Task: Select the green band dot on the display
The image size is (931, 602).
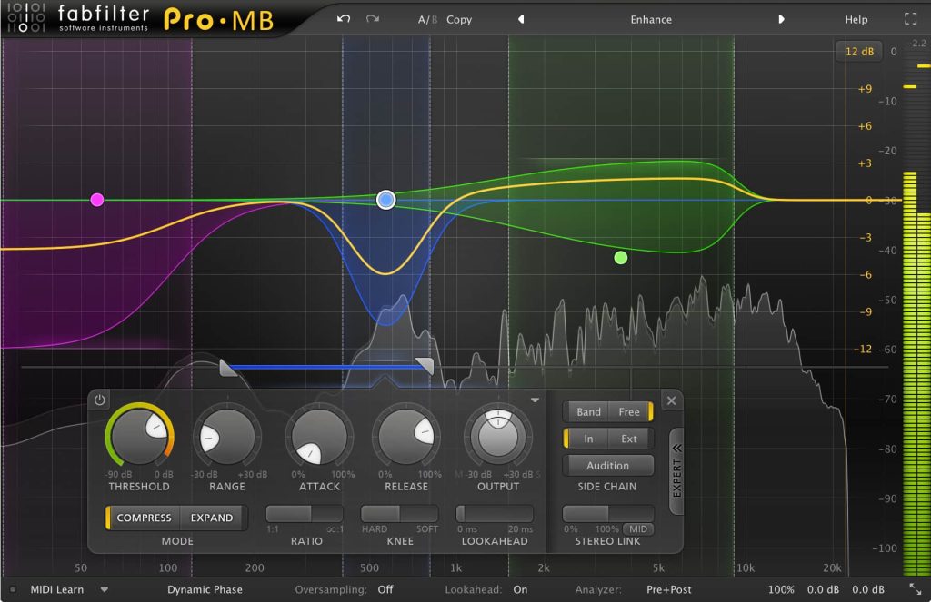Action: pos(622,257)
